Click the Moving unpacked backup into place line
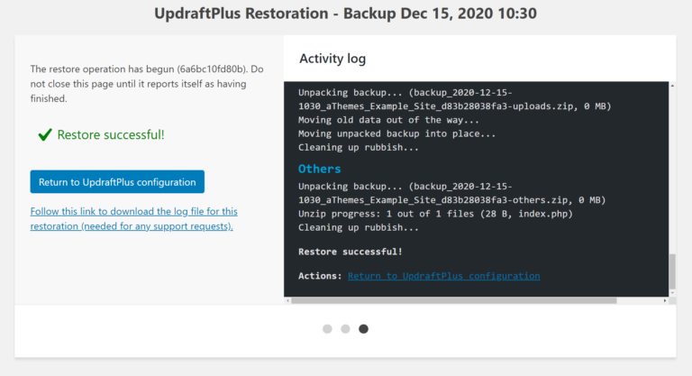 click(x=396, y=133)
